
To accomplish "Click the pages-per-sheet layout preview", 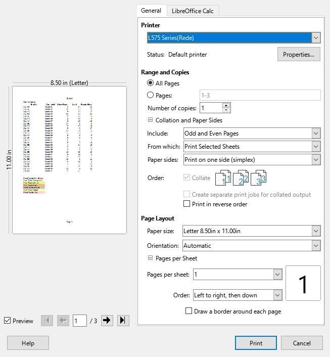I will pyautogui.click(x=303, y=283).
